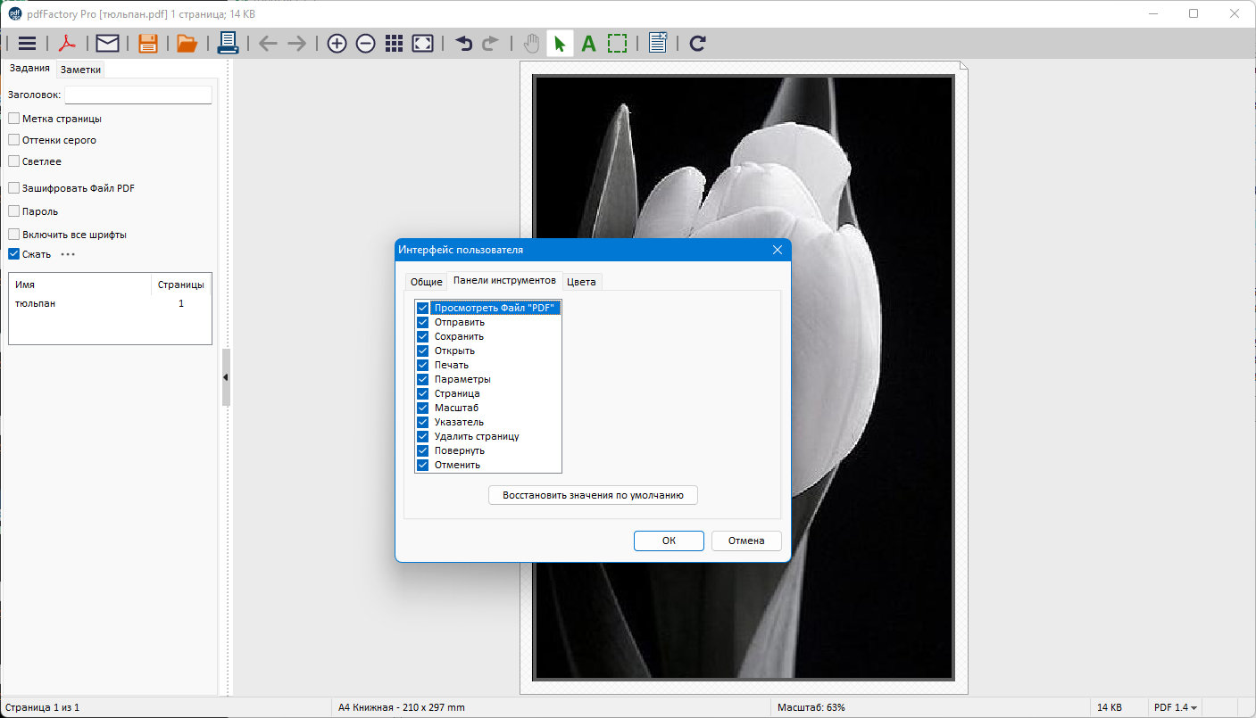Toggle Метка страницы checkbox
This screenshot has width=1256, height=718.
click(x=13, y=118)
